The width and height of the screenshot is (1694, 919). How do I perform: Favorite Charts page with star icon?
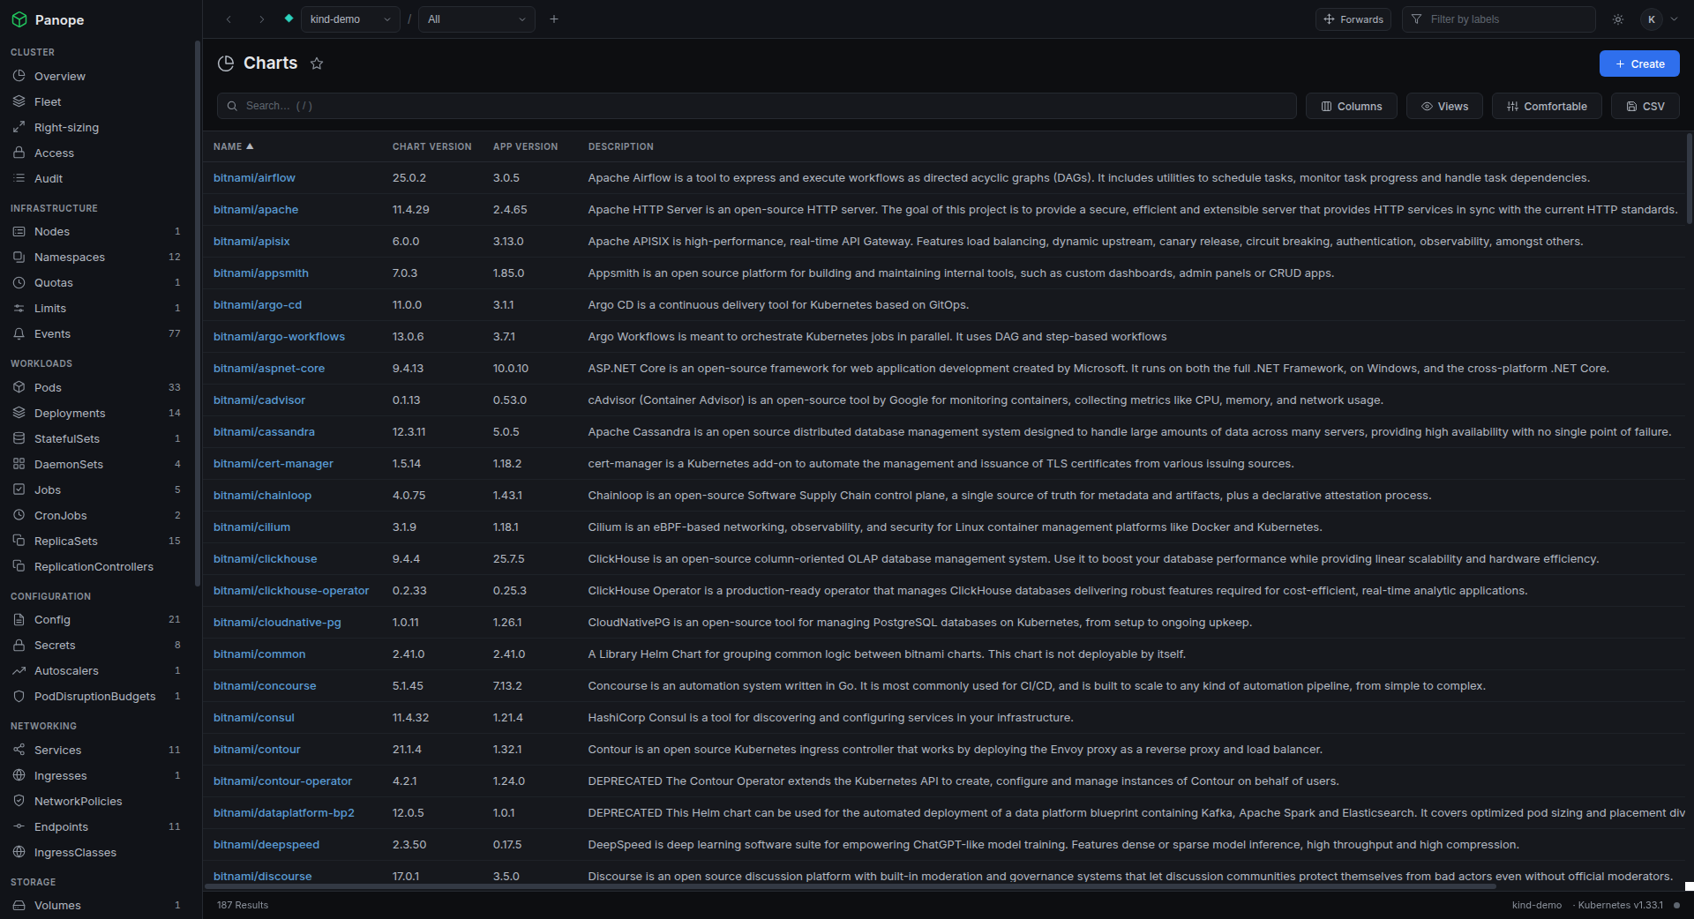click(x=317, y=64)
